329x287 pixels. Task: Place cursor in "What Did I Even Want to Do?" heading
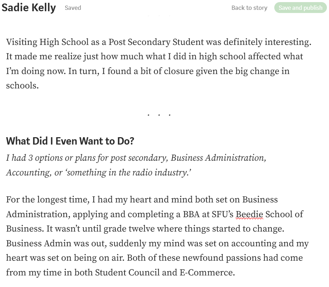point(70,141)
